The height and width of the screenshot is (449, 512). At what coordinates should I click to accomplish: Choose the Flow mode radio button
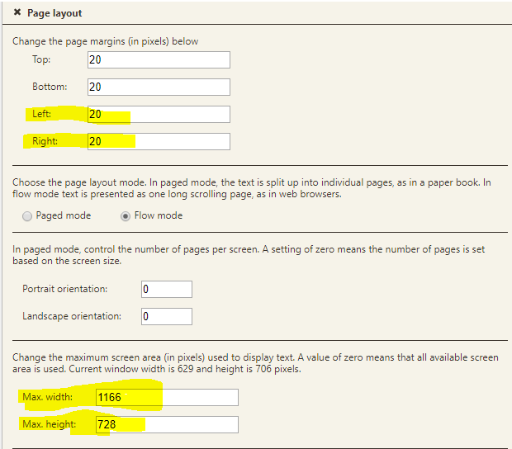(126, 216)
